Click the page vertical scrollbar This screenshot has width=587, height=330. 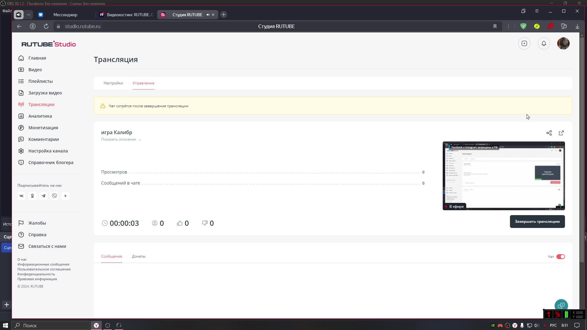(x=581, y=150)
